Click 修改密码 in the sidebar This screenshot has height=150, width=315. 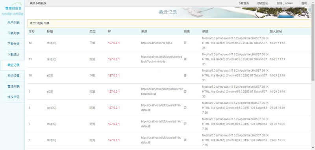coord(13,97)
